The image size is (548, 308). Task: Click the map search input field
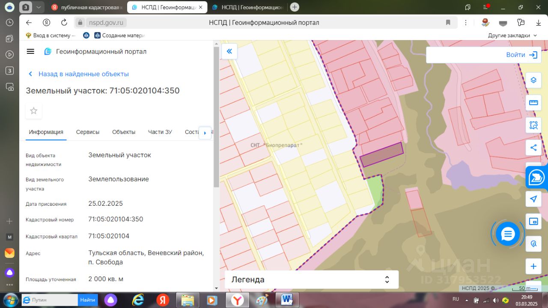(x=465, y=55)
